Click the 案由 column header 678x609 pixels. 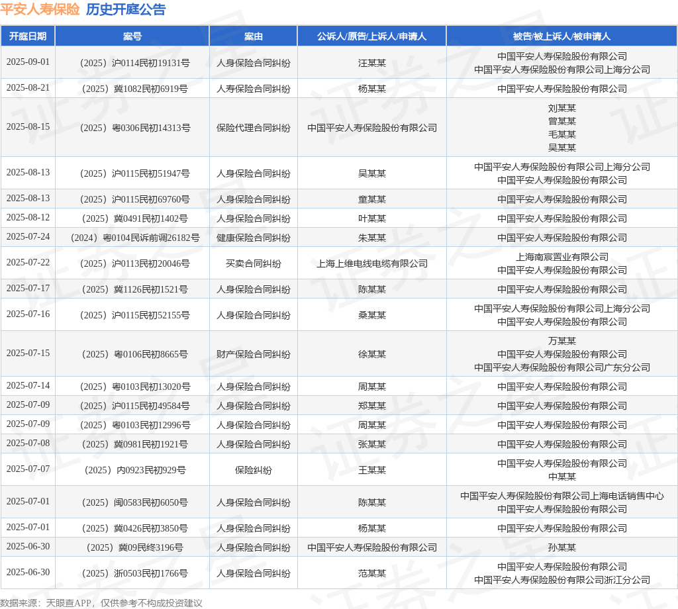click(x=254, y=36)
